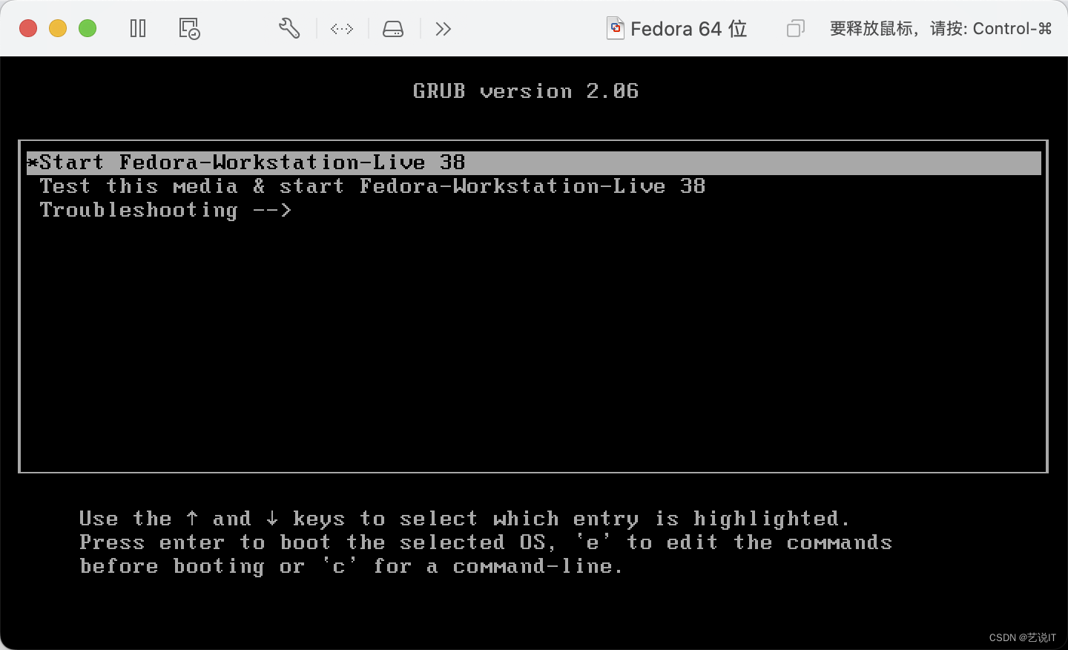The width and height of the screenshot is (1068, 650).
Task: Open the snapshot manager icon
Action: tap(189, 29)
